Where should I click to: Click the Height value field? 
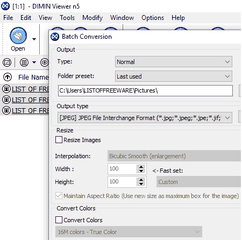pyautogui.click(x=122, y=182)
